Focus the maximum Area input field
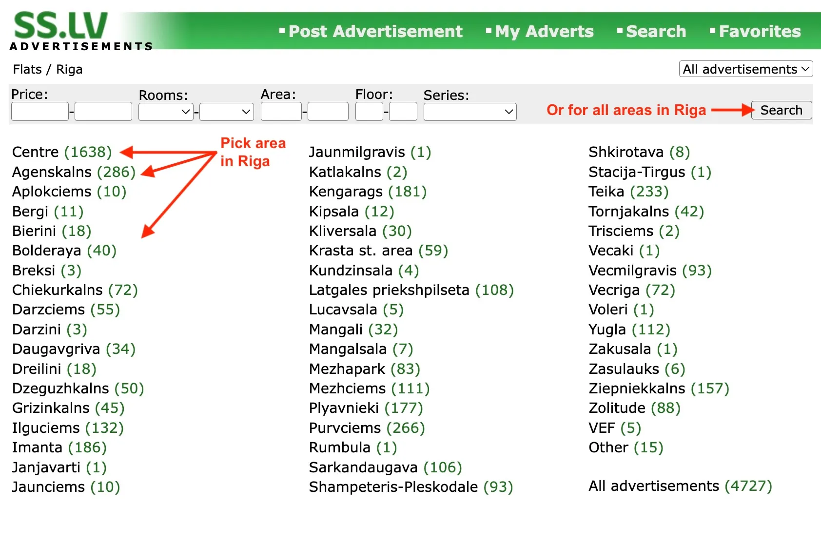The width and height of the screenshot is (821, 544). pyautogui.click(x=328, y=112)
